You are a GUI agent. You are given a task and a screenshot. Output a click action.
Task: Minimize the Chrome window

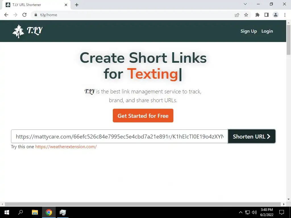258,4
